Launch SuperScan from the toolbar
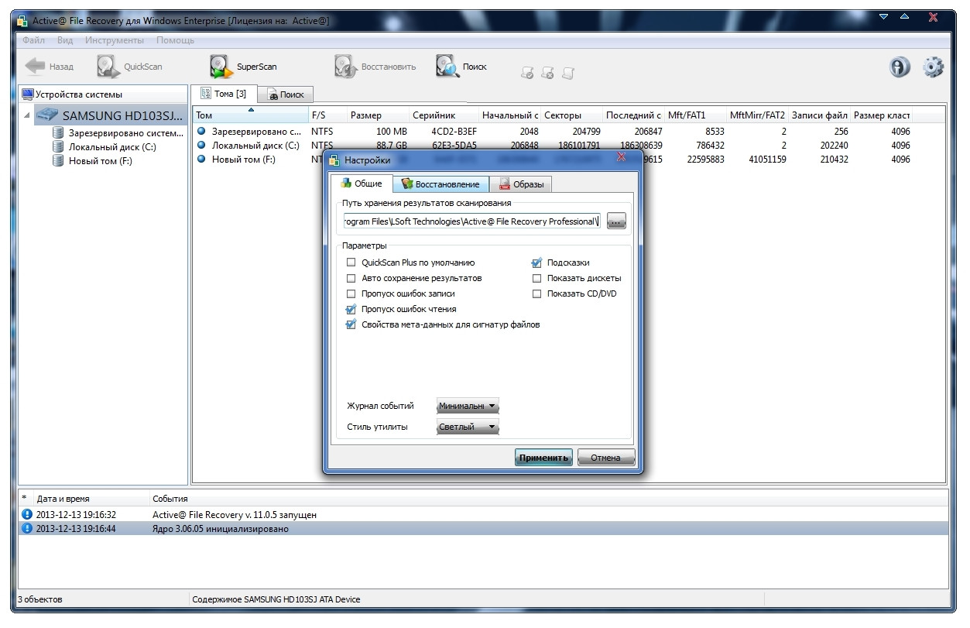970x628 pixels. tap(243, 67)
